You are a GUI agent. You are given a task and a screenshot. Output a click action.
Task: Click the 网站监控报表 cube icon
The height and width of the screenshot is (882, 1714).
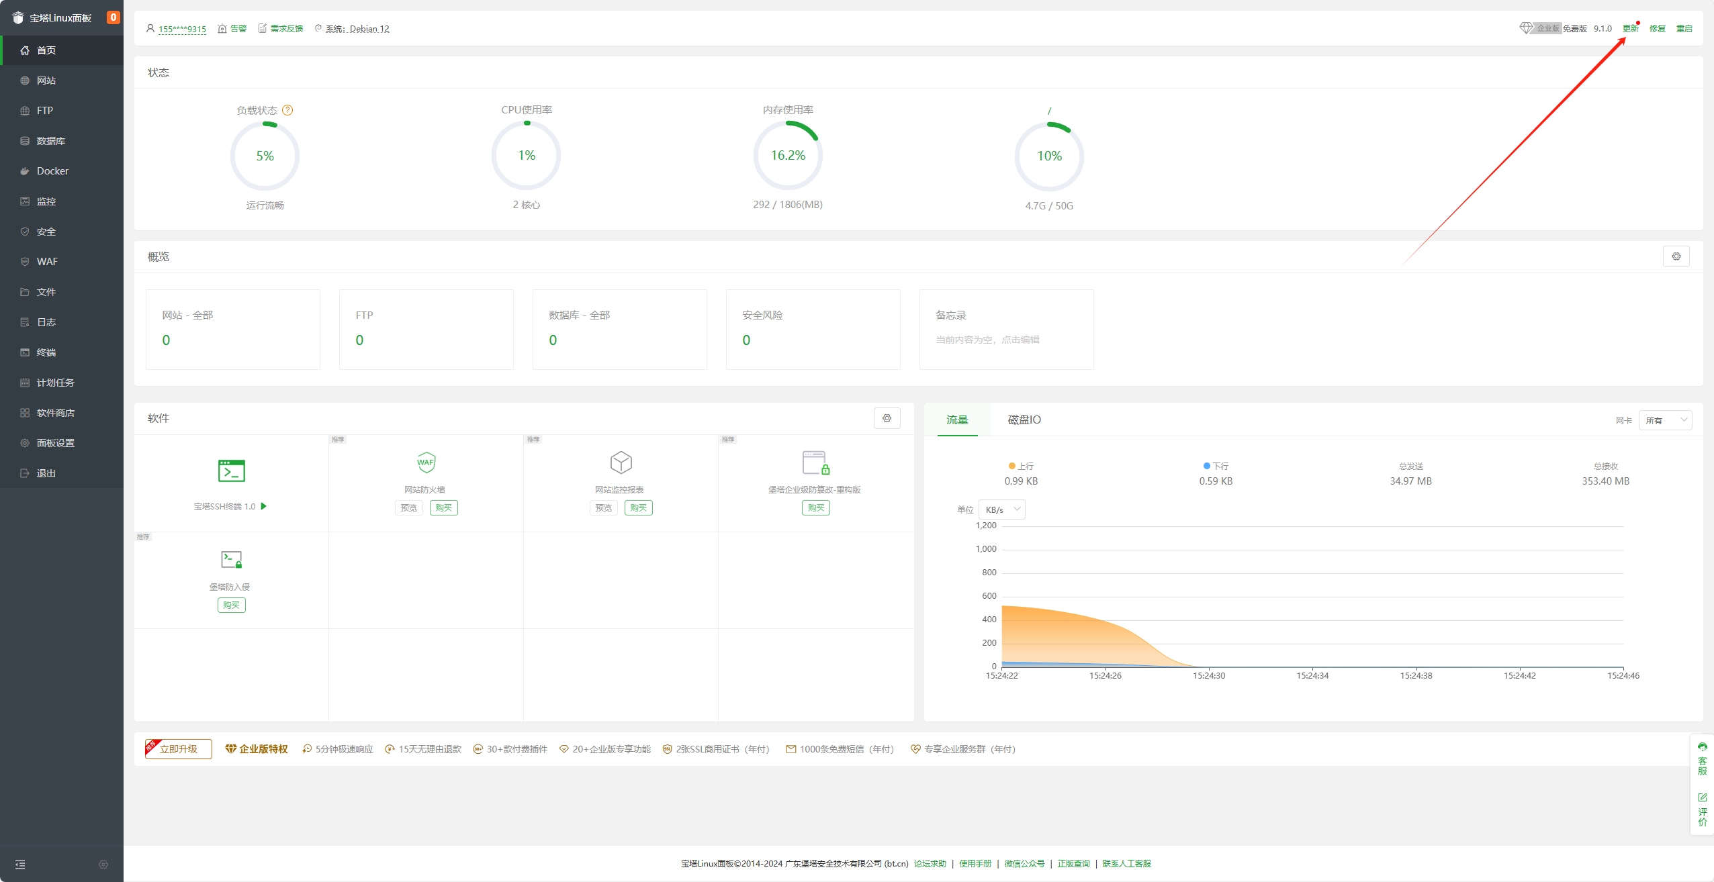621,462
